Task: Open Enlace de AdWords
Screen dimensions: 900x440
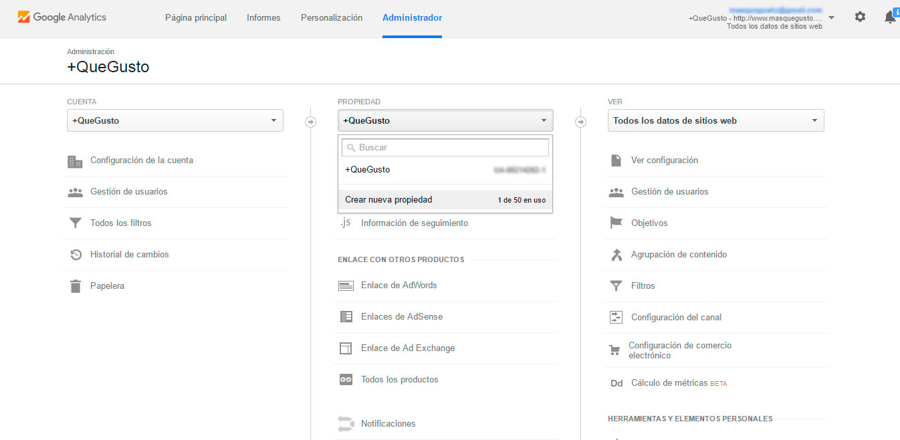Action: point(399,286)
